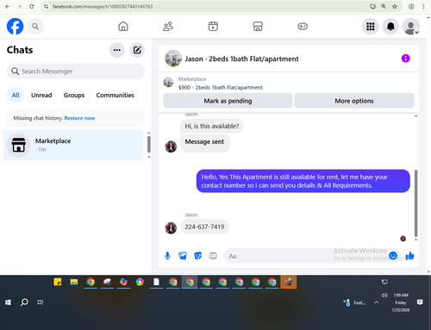The image size is (431, 330).
Task: Open Sticky Notes from taskbar
Action: [x=58, y=282]
